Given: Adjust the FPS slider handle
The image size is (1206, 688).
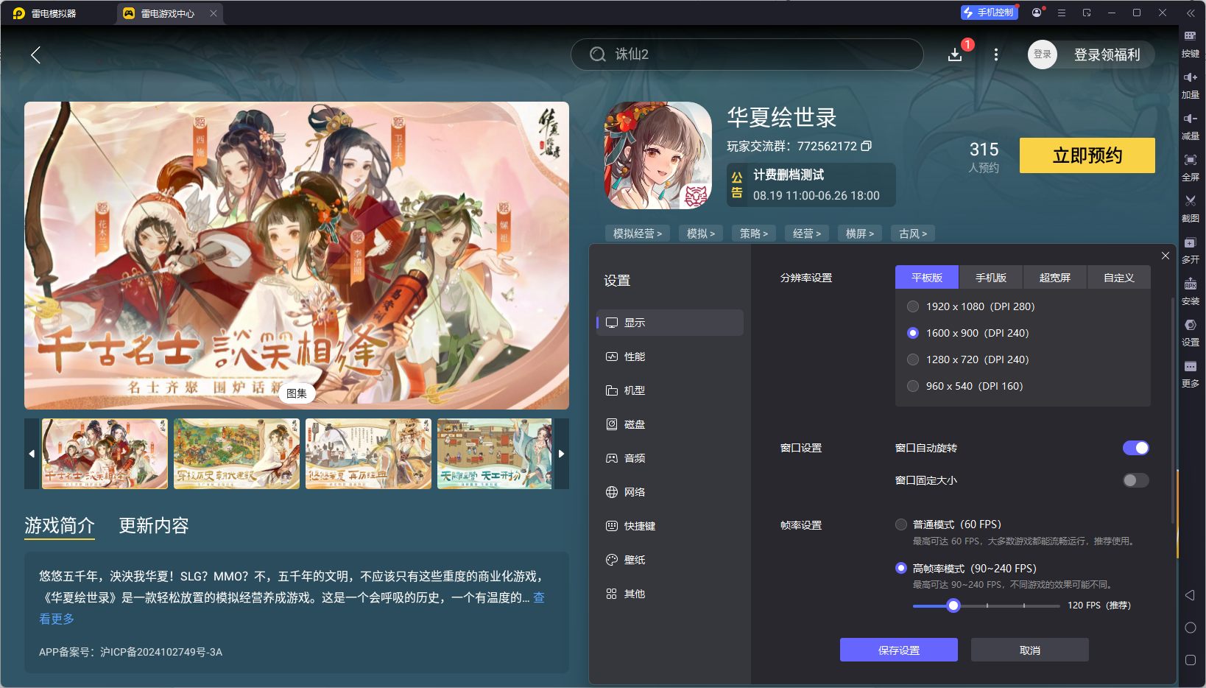Looking at the screenshot, I should tap(953, 605).
